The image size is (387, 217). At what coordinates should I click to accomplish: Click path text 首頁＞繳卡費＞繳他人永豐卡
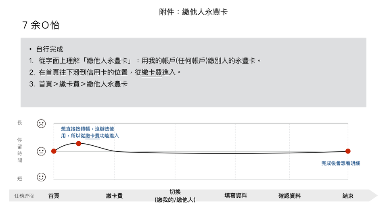coord(83,84)
